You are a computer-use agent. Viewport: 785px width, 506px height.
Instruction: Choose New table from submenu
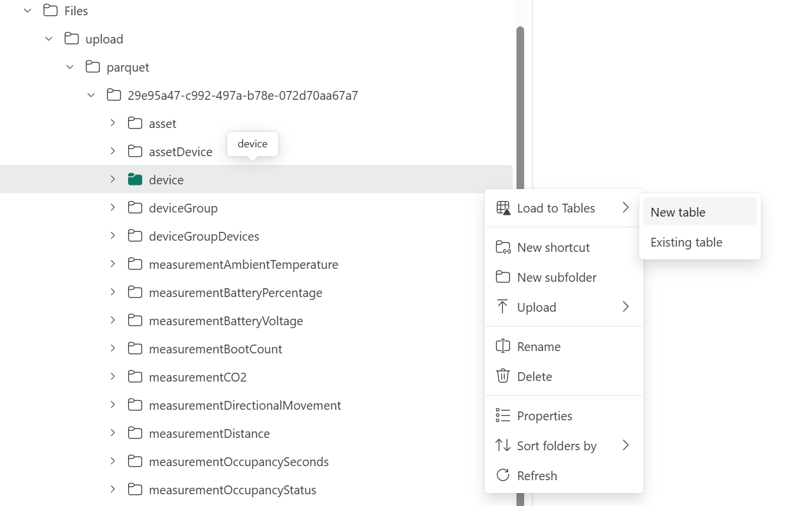[x=677, y=212]
